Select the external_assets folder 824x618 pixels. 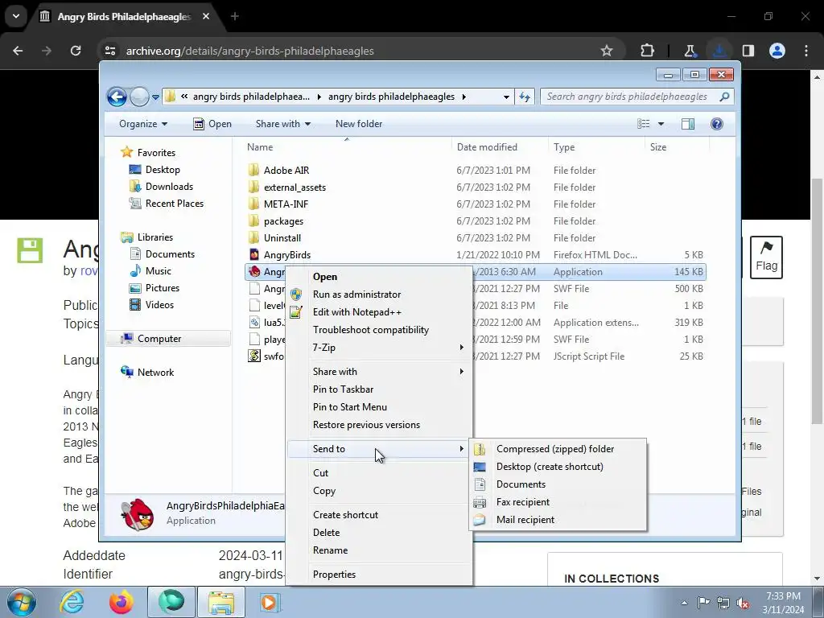point(295,187)
